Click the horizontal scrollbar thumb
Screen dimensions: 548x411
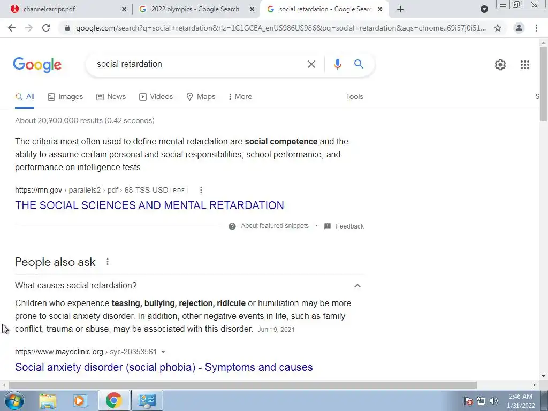click(242, 385)
